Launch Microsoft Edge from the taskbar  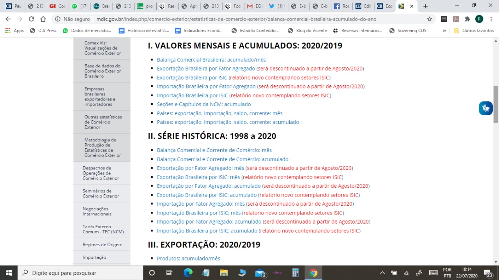pyautogui.click(x=188, y=273)
